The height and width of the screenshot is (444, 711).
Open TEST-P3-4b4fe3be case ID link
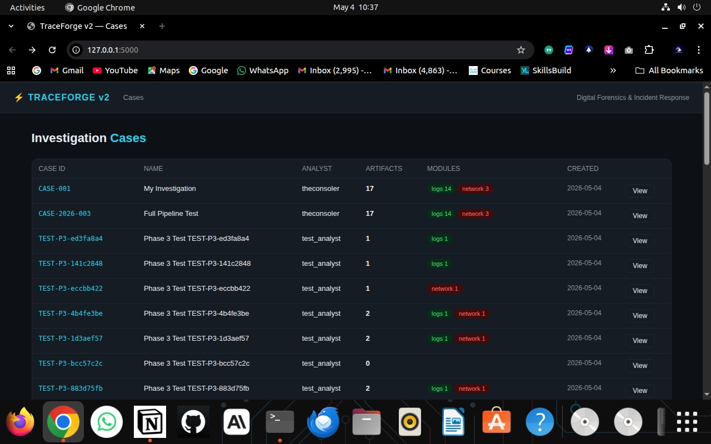point(71,314)
